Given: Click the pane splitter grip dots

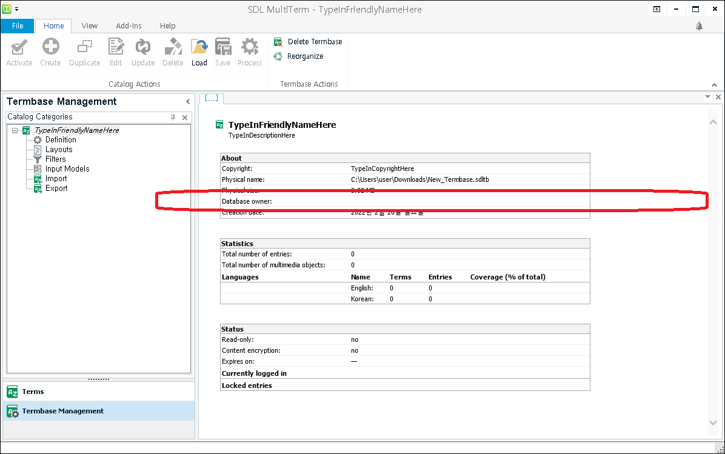Looking at the screenshot, I should pyautogui.click(x=99, y=379).
